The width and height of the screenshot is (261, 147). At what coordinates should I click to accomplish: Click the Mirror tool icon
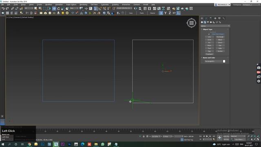point(136,9)
